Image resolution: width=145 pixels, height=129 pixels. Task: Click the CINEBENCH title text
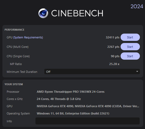coord(77,13)
